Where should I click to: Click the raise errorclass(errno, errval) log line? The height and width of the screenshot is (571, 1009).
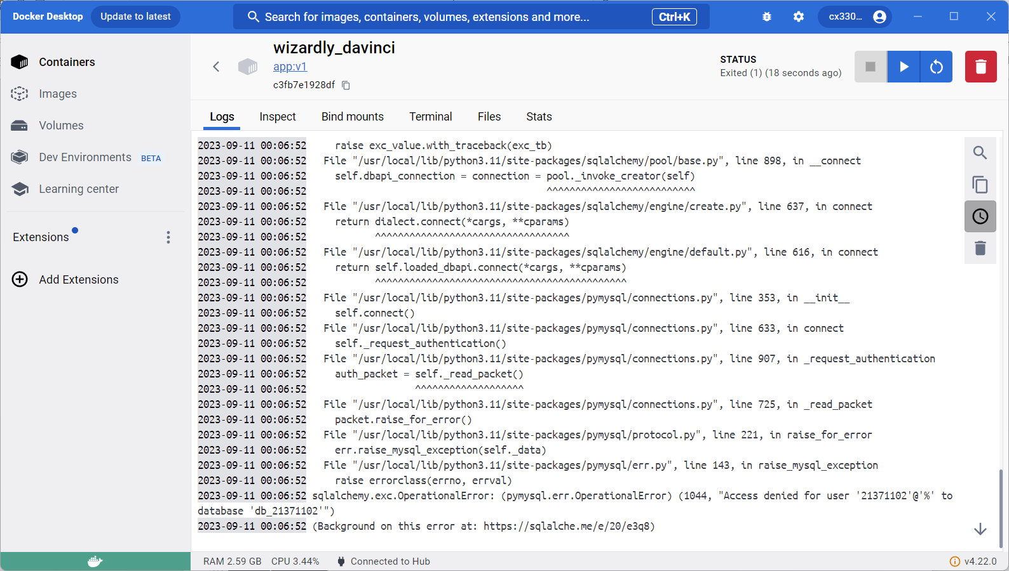click(423, 480)
